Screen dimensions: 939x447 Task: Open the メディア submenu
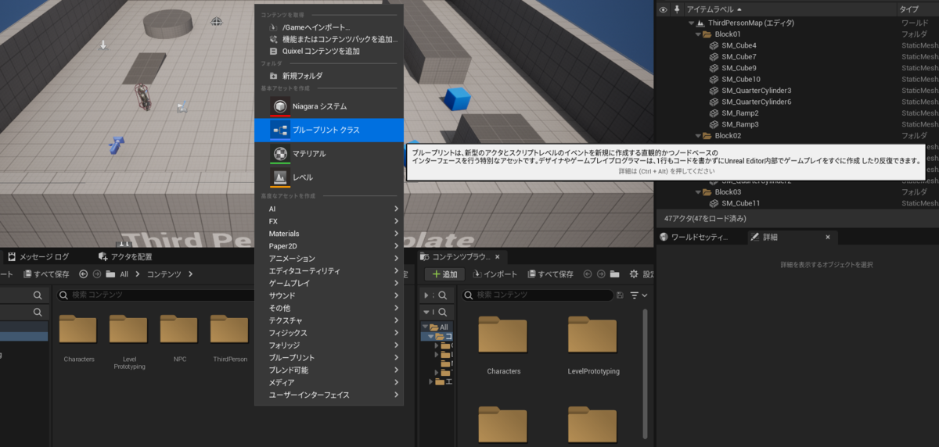[x=329, y=382]
